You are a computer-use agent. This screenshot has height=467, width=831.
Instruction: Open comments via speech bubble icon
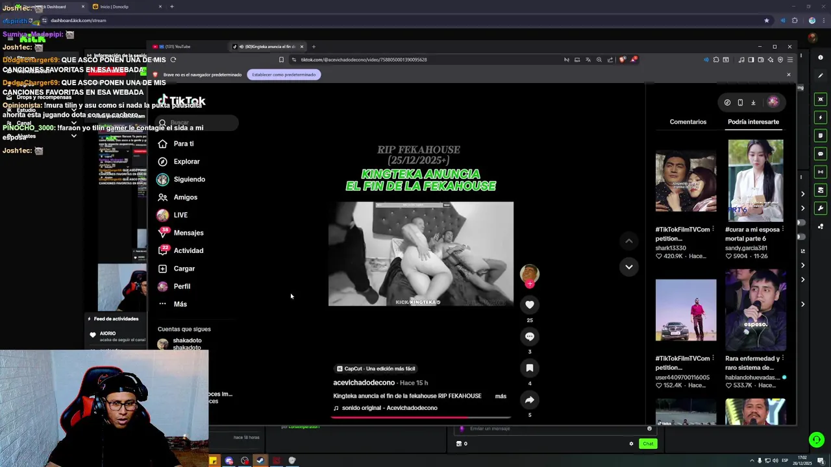tap(530, 336)
